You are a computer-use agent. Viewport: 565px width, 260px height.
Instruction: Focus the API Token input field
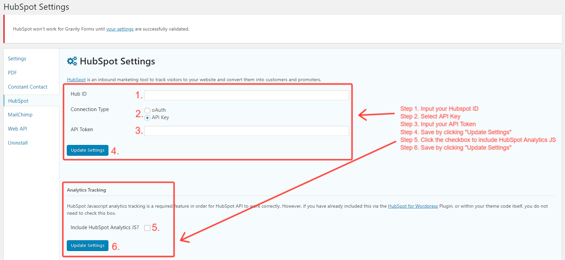click(x=247, y=131)
